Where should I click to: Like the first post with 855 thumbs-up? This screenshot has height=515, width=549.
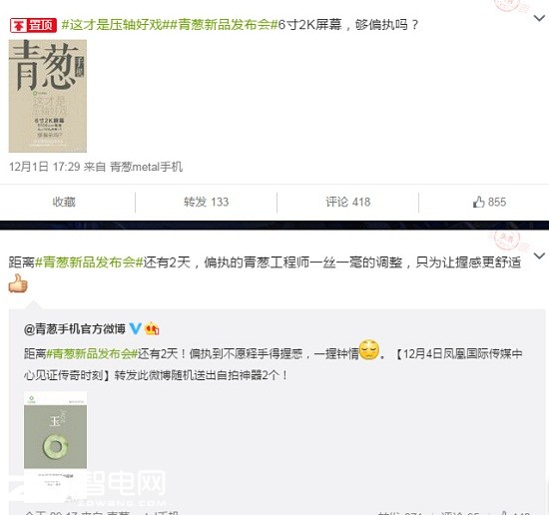(x=489, y=202)
